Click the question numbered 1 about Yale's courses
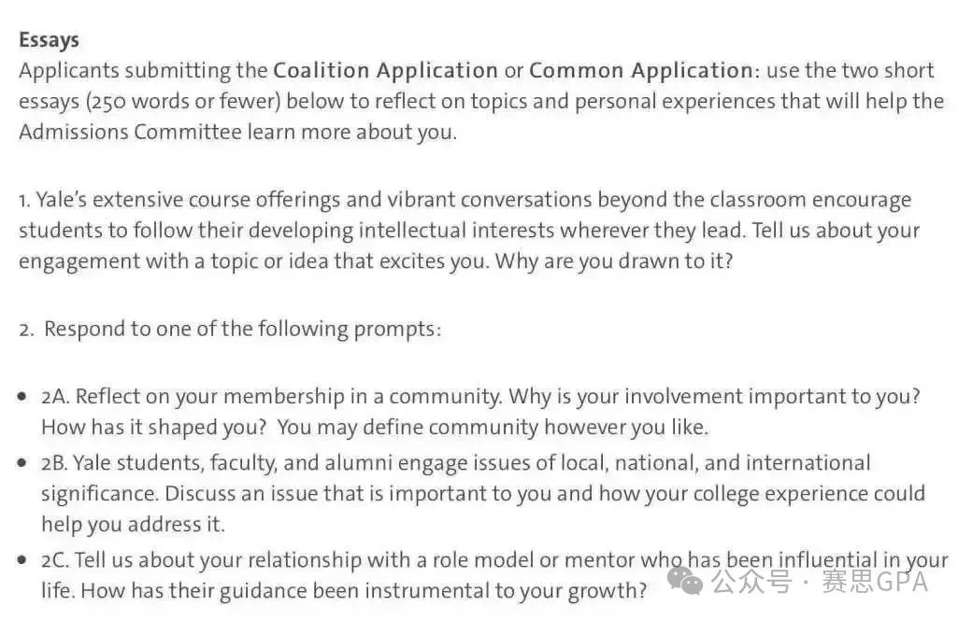958x620 pixels. (469, 230)
